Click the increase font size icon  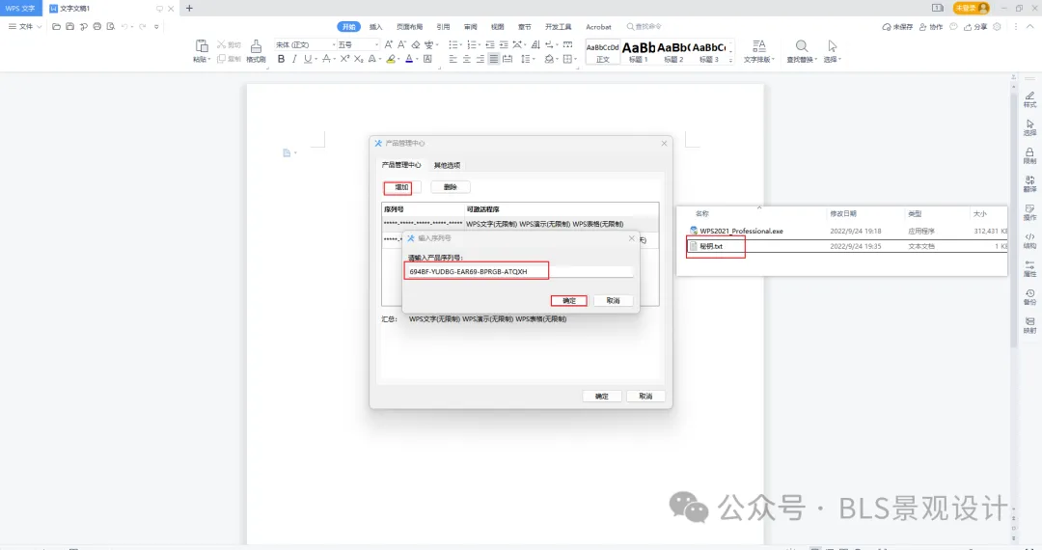(389, 44)
